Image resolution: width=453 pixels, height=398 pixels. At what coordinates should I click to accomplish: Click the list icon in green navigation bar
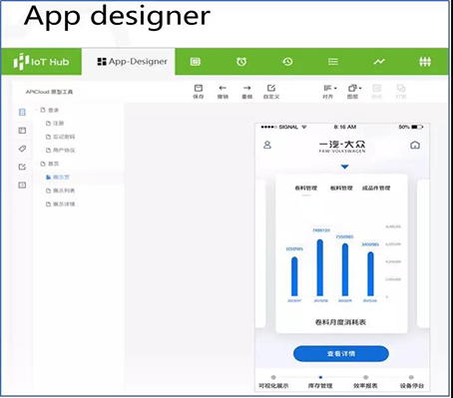pos(333,62)
